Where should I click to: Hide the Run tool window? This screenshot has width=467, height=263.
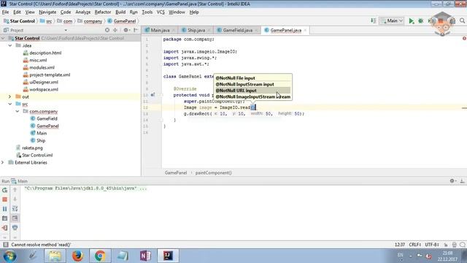pos(462,180)
